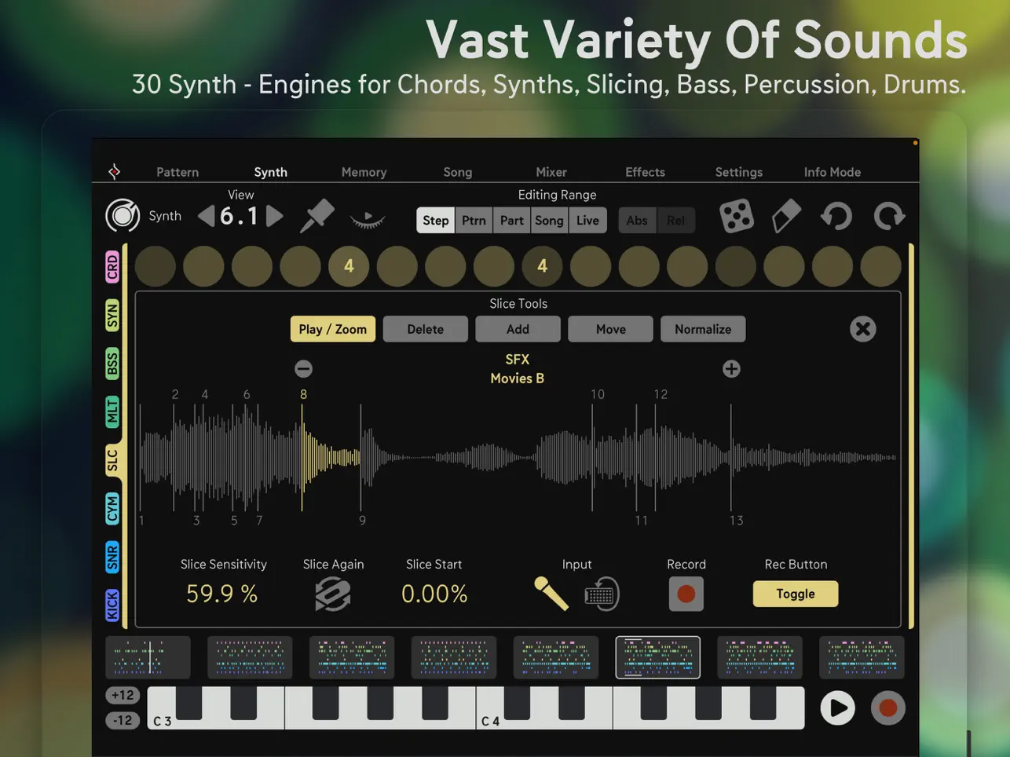Select the SLC track label

(112, 461)
